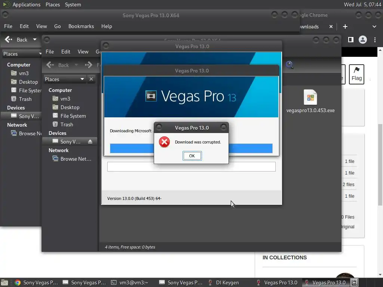The width and height of the screenshot is (383, 287).
Task: Open Edit menu in back Sony Vegas window
Action: tap(24, 26)
